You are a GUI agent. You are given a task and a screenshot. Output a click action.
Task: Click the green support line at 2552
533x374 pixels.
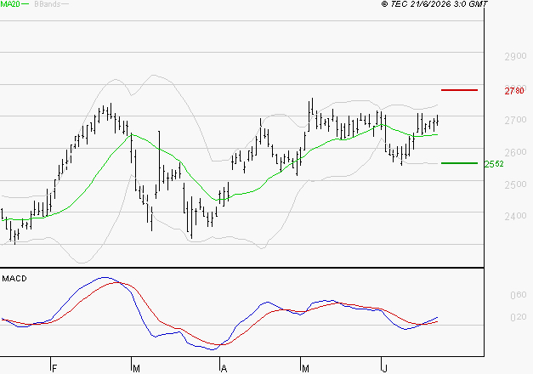coord(459,163)
